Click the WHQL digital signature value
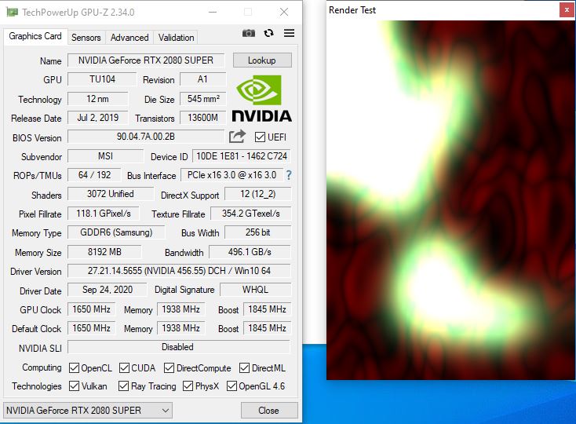 [255, 290]
